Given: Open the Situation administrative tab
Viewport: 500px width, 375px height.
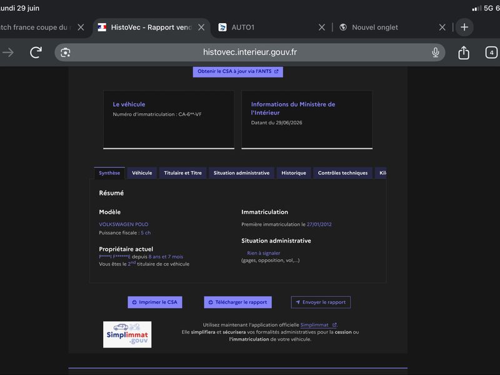Looking at the screenshot, I should (241, 173).
